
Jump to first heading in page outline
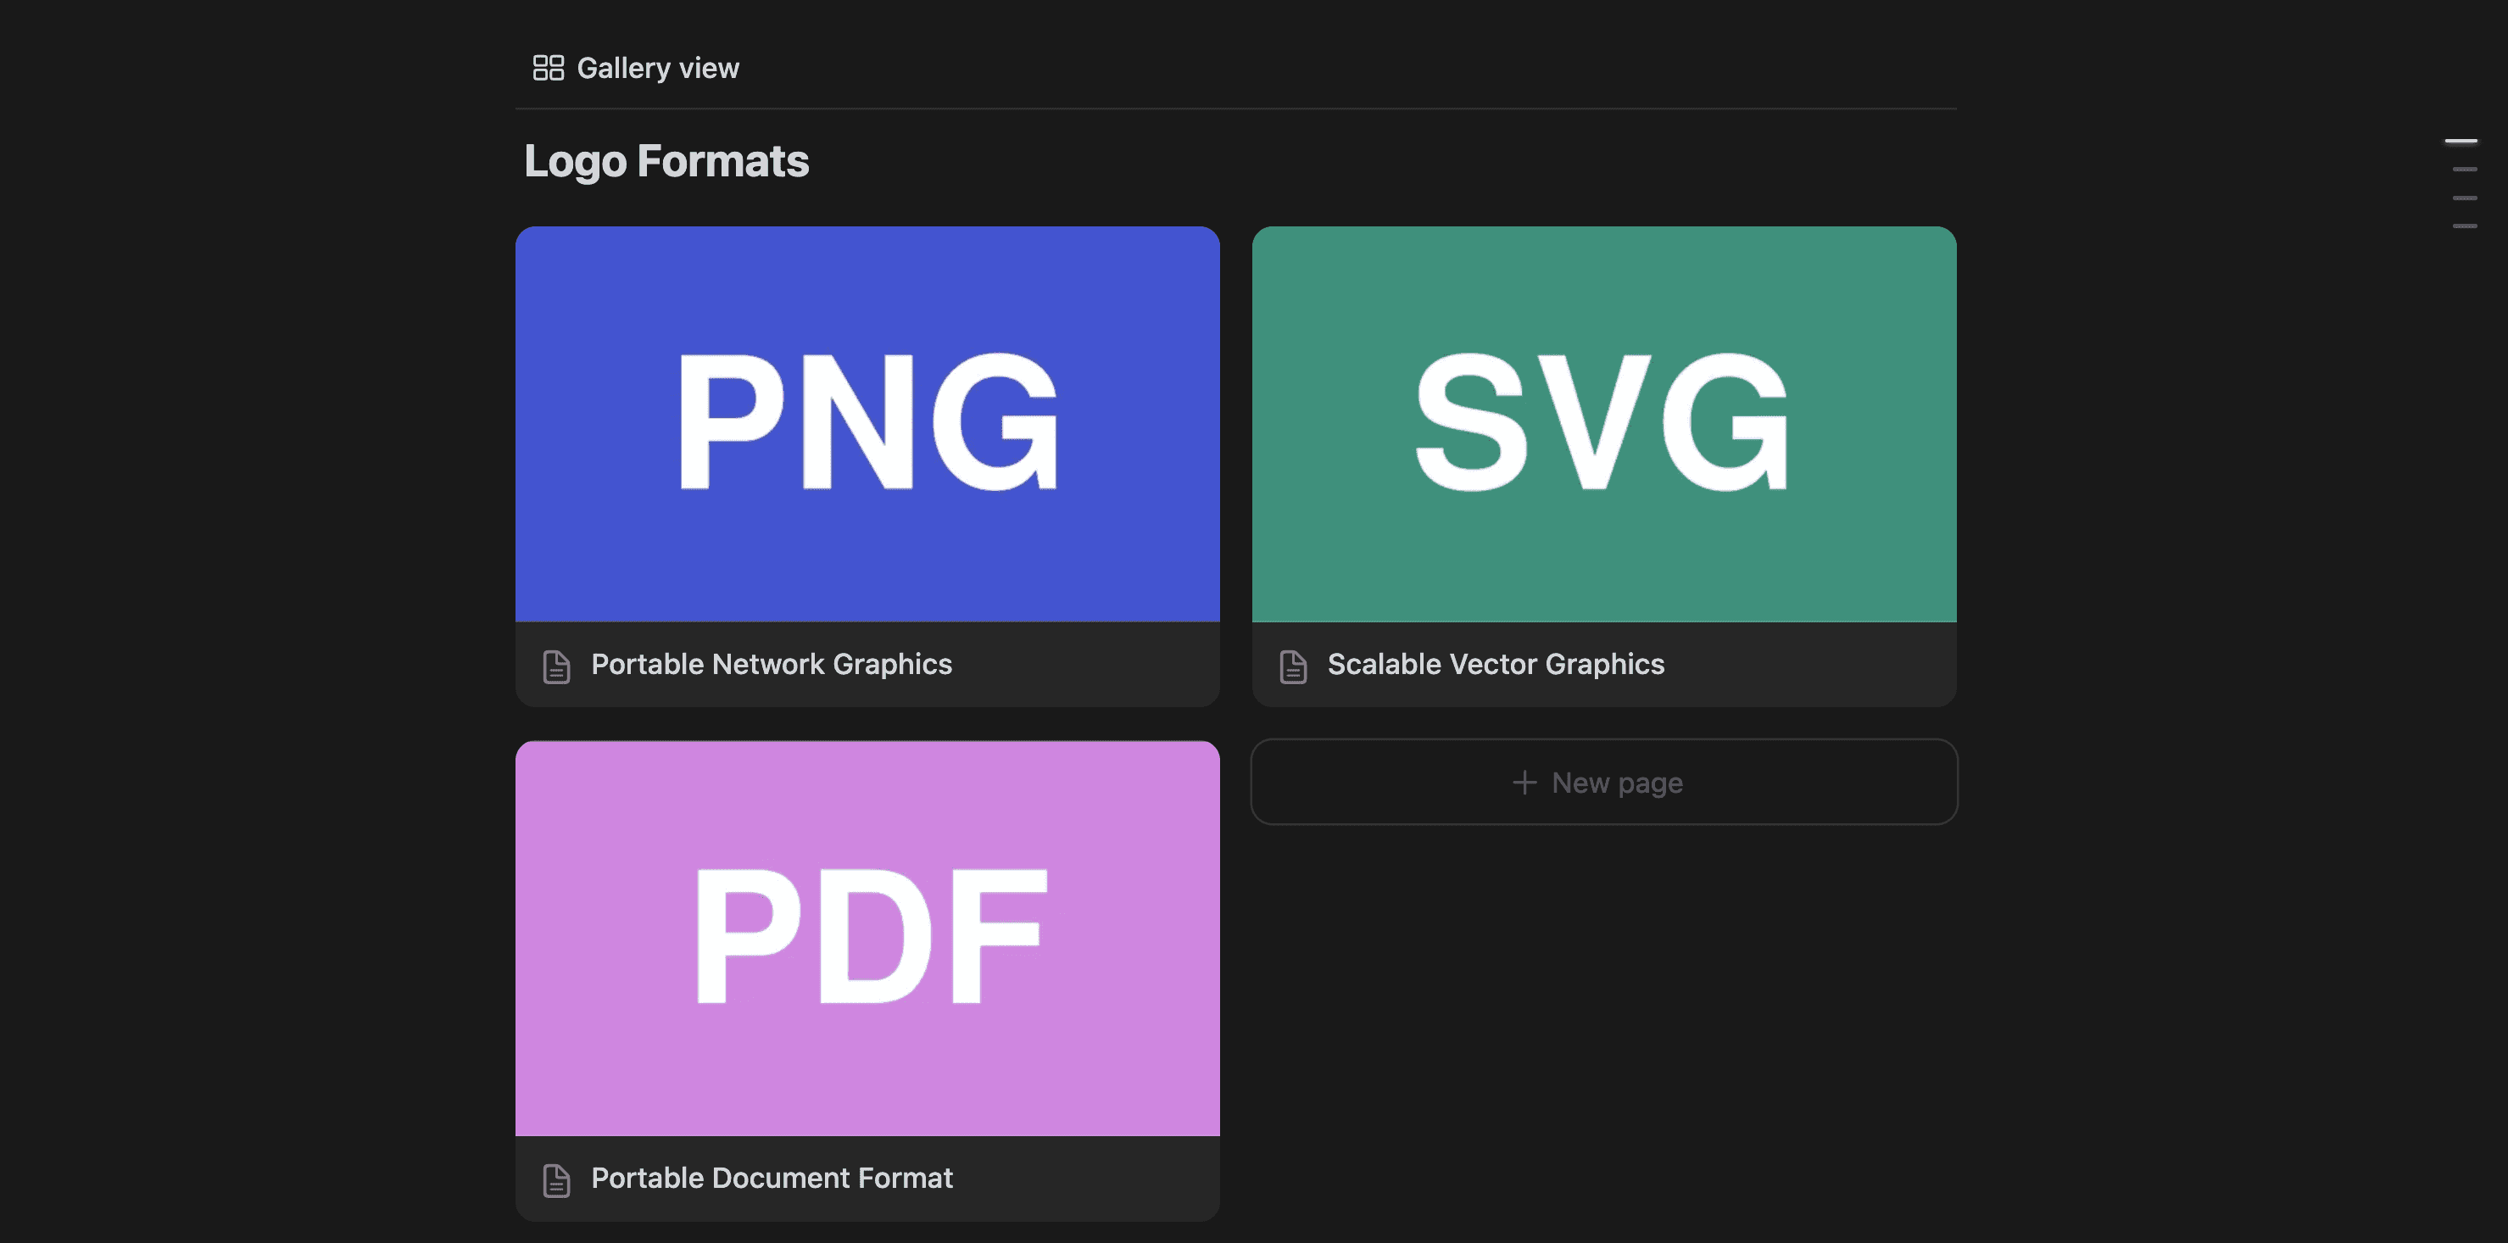(2461, 141)
